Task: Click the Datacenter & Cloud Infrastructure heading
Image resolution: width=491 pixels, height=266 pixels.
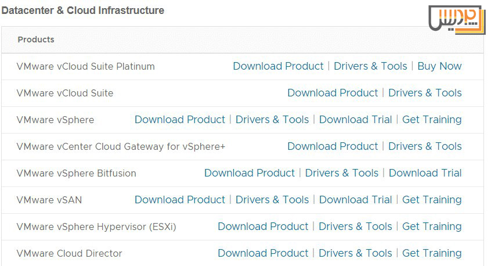Action: click(82, 10)
